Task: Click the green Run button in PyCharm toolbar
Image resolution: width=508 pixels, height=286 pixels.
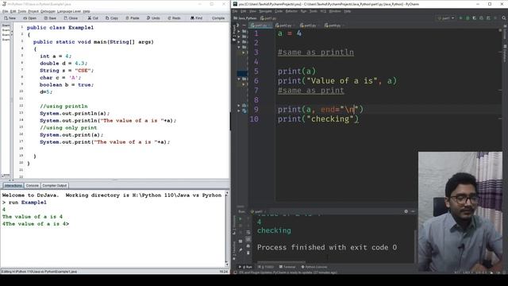Action: click(x=460, y=18)
